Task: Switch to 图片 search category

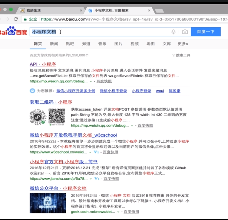Action: (x=118, y=44)
